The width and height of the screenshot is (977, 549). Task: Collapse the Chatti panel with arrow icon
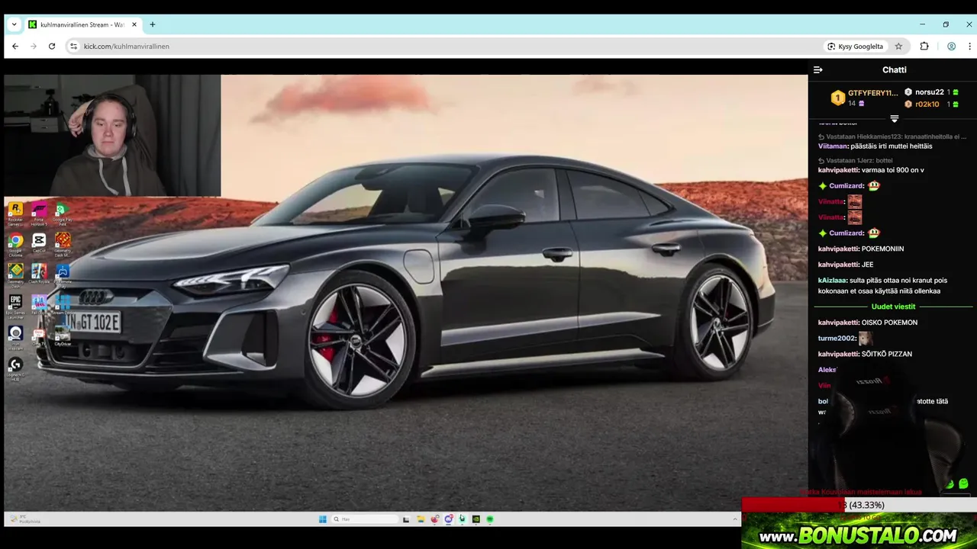coord(818,69)
